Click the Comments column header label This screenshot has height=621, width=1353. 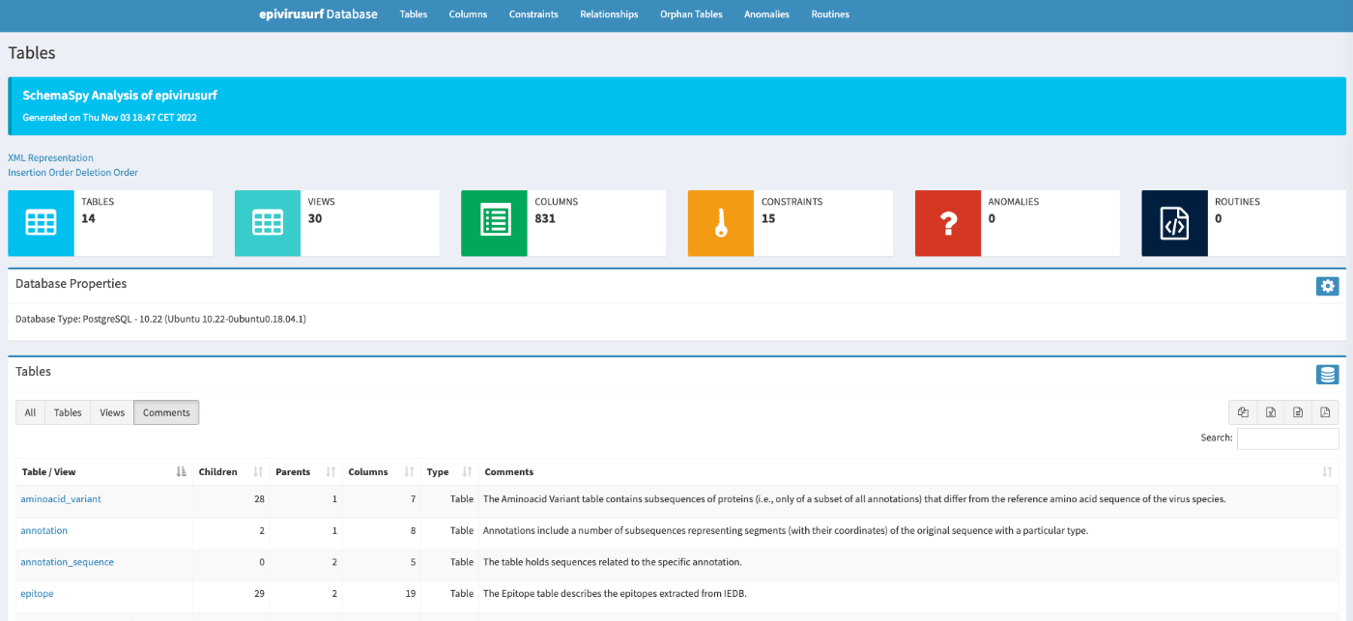click(x=508, y=472)
